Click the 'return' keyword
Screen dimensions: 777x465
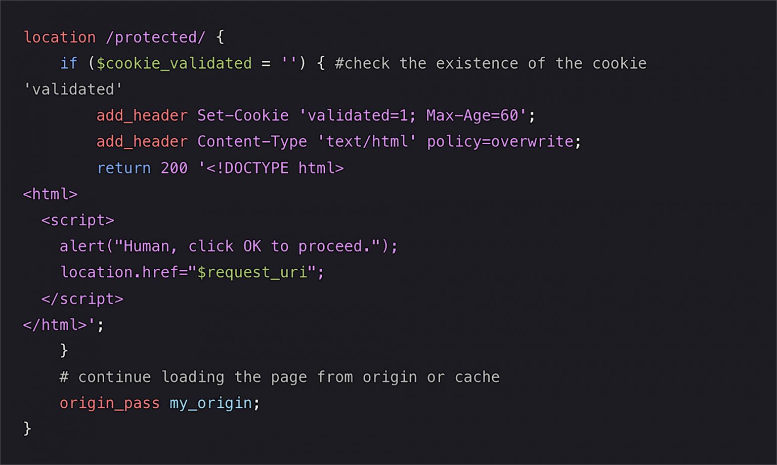(x=123, y=168)
